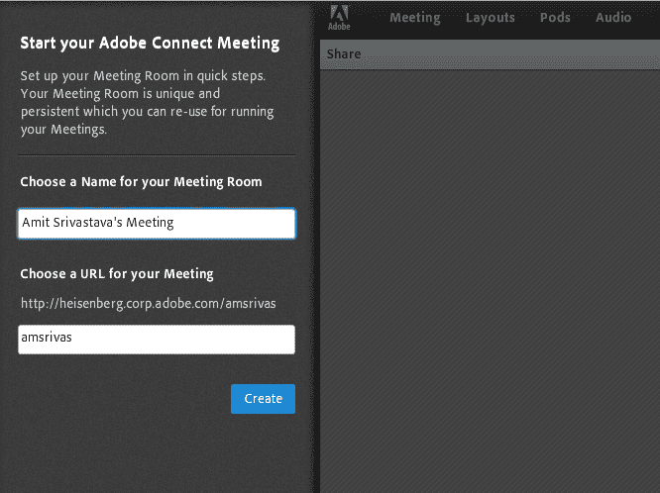Open the Audio menu
This screenshot has width=660, height=493.
[x=613, y=18]
